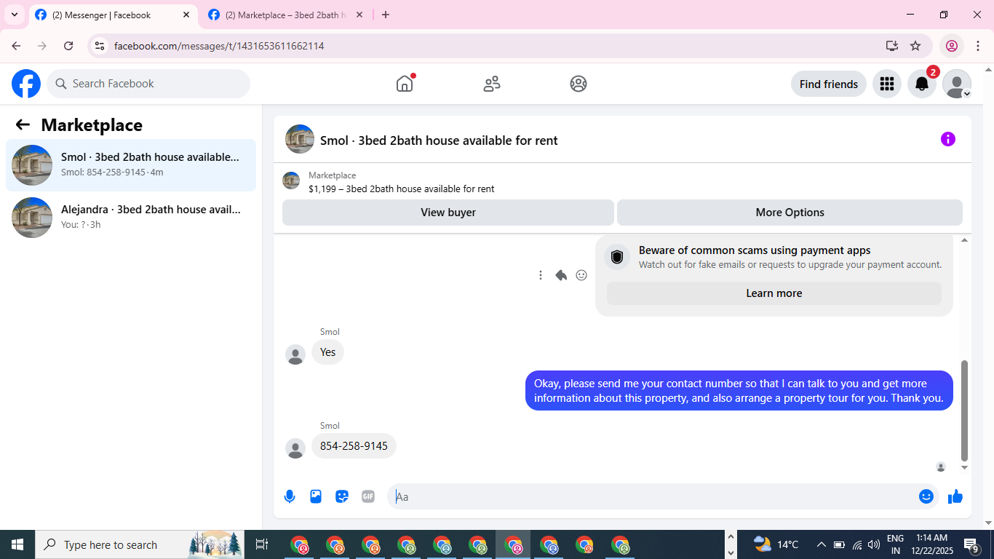The width and height of the screenshot is (994, 559).
Task: Open the Alejandra conversation in list
Action: point(131,218)
